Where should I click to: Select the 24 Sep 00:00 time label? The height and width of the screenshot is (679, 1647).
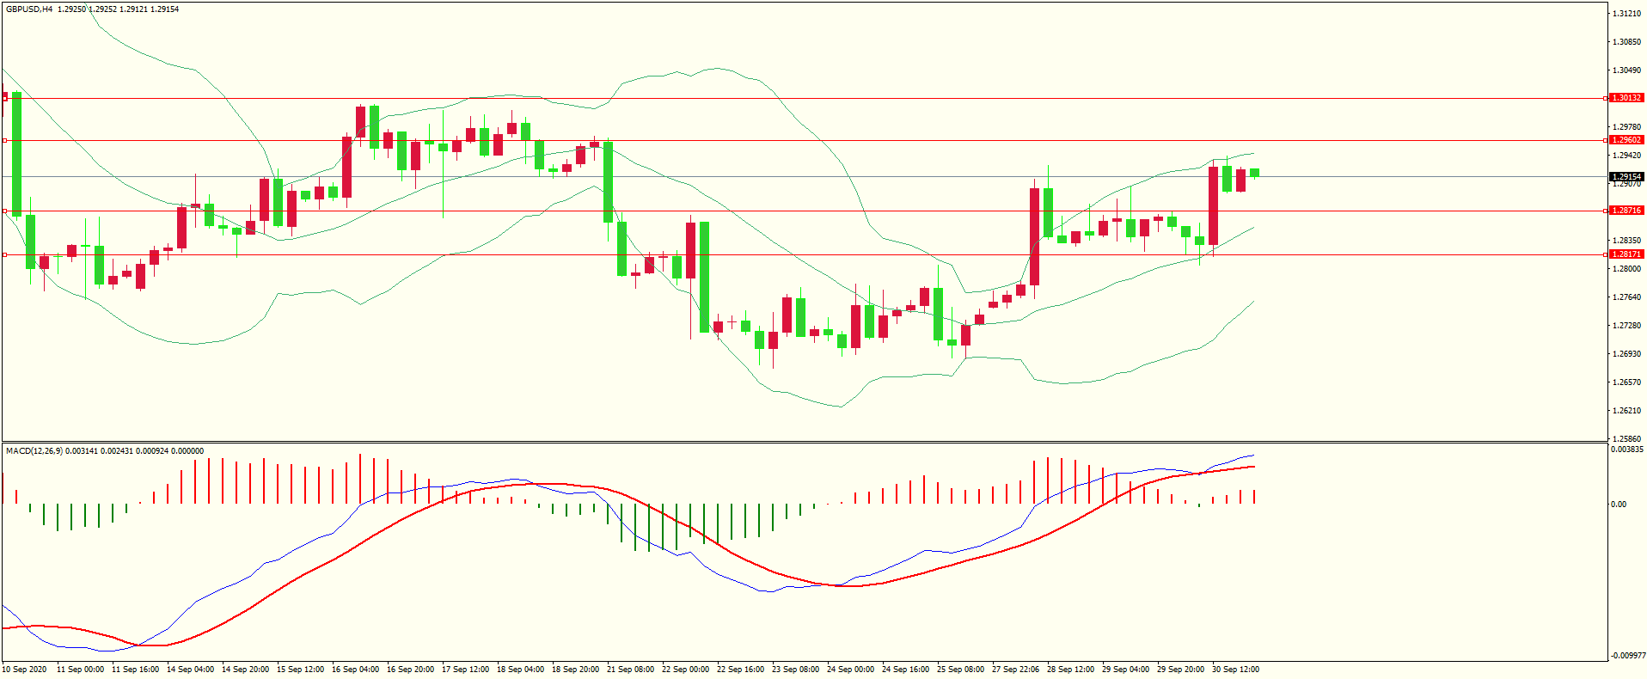point(850,670)
